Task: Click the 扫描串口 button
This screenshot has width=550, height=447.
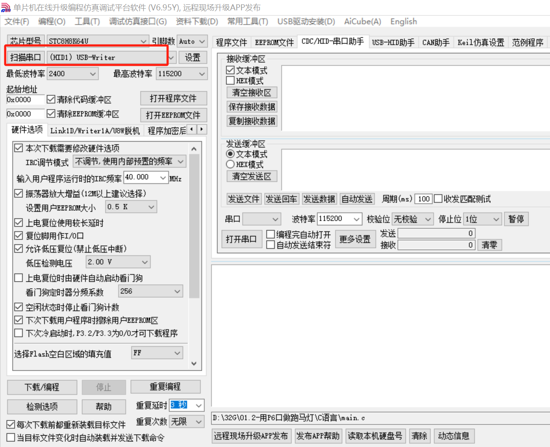Action: pyautogui.click(x=26, y=57)
